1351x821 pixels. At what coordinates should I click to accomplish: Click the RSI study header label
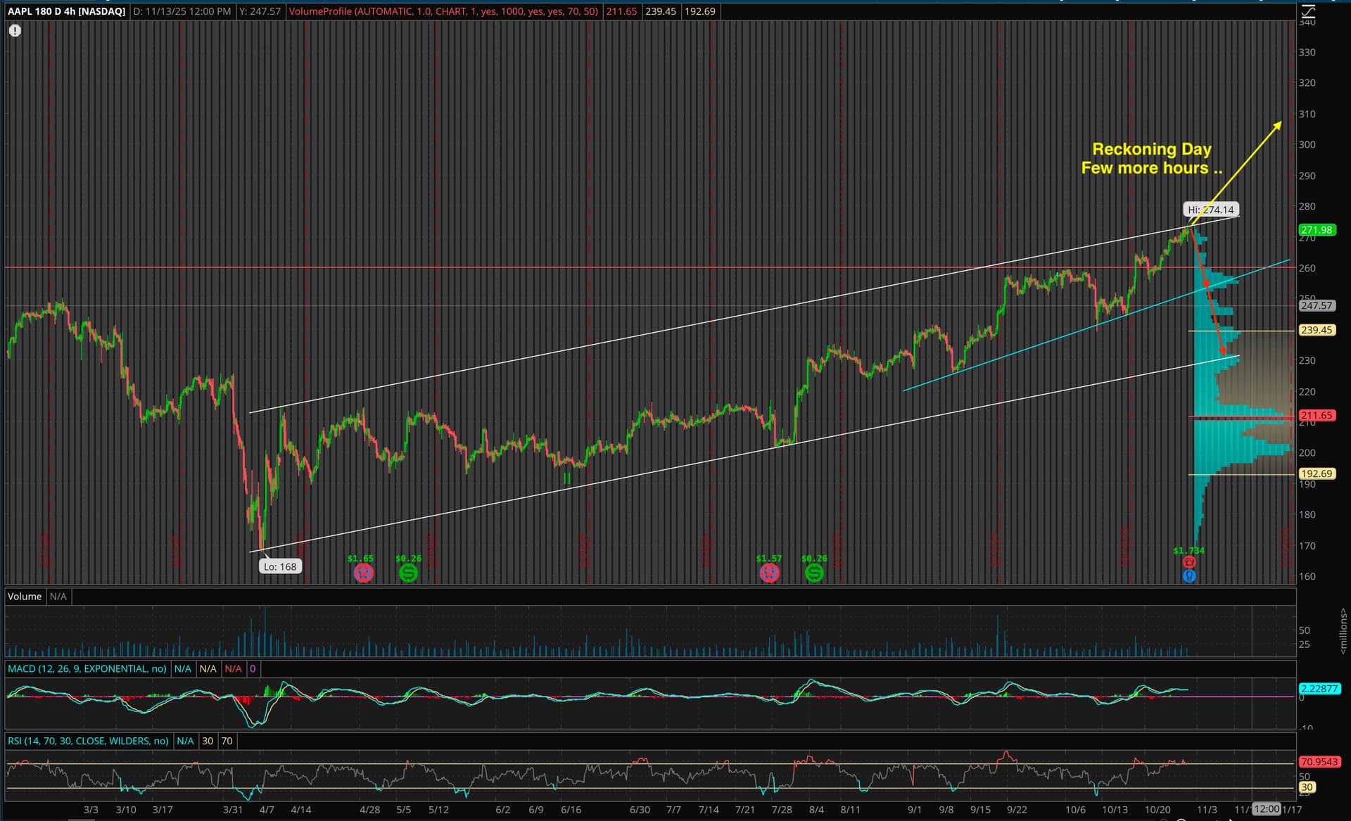click(x=88, y=741)
